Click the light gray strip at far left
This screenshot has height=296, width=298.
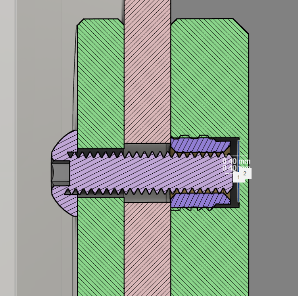click(x=8, y=153)
